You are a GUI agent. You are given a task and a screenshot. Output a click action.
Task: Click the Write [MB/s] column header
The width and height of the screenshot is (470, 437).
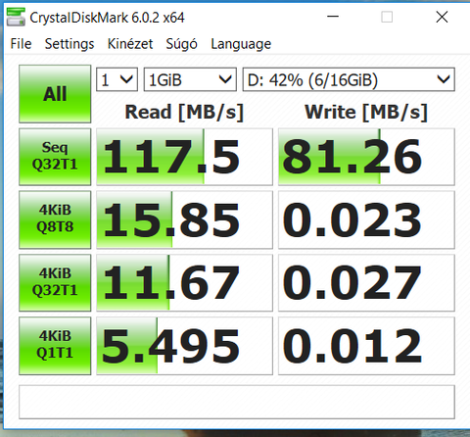pyautogui.click(x=366, y=113)
